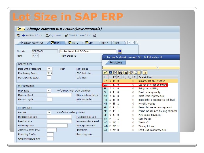Viewport: 204px width, 153px height.
Task: Click the other-material icon left of Additional Data
Action: [x=18, y=35]
